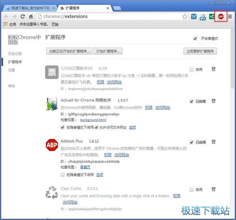
Task: Select 扩展程序 in the sidebar
Action: click(15, 62)
